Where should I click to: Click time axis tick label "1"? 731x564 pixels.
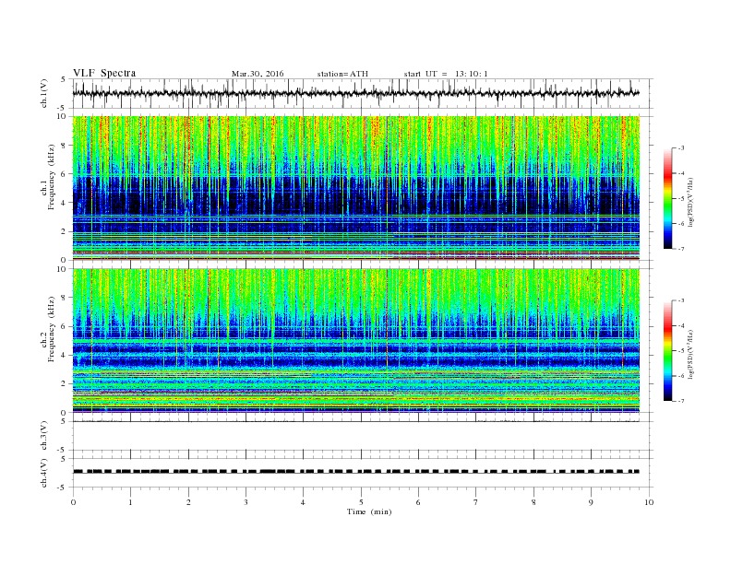[130, 502]
